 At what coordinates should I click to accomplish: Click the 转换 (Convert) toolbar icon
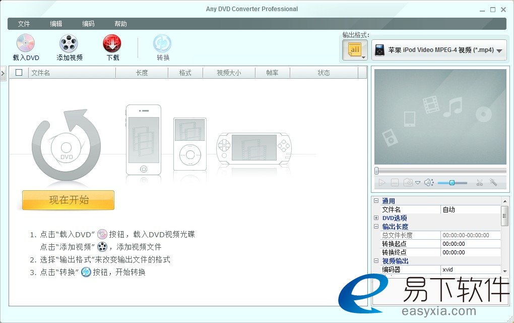tap(163, 43)
